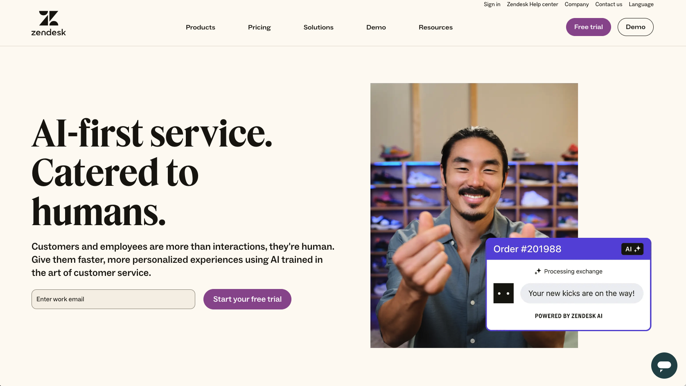Screen dimensions: 686x386
Task: Focus the Enter work email field
Action: point(113,299)
